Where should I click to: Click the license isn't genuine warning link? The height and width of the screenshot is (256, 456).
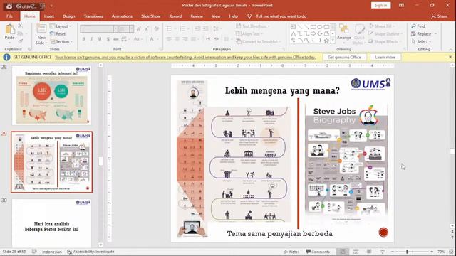(185, 57)
